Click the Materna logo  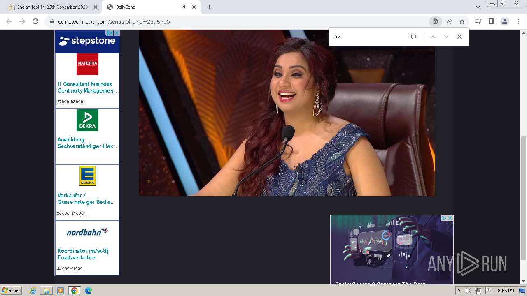click(87, 64)
